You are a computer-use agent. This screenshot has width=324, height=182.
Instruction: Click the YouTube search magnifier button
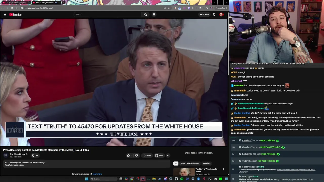click(145, 14)
